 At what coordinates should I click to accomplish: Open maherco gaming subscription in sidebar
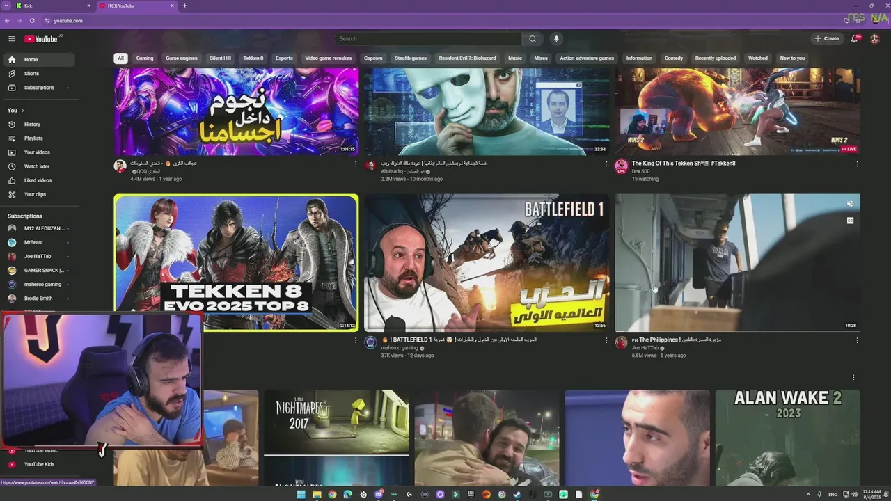click(x=38, y=284)
